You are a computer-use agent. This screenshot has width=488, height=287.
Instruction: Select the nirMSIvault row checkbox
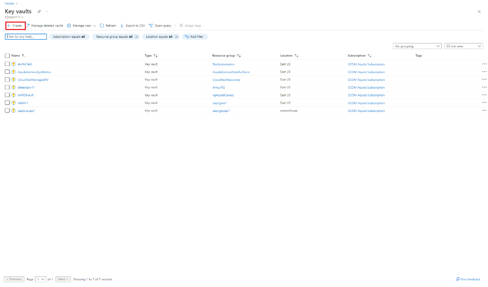click(x=7, y=95)
